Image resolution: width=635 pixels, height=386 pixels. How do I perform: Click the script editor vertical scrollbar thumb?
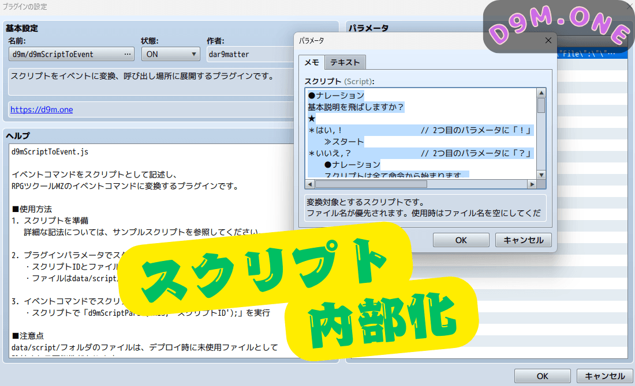pyautogui.click(x=541, y=105)
